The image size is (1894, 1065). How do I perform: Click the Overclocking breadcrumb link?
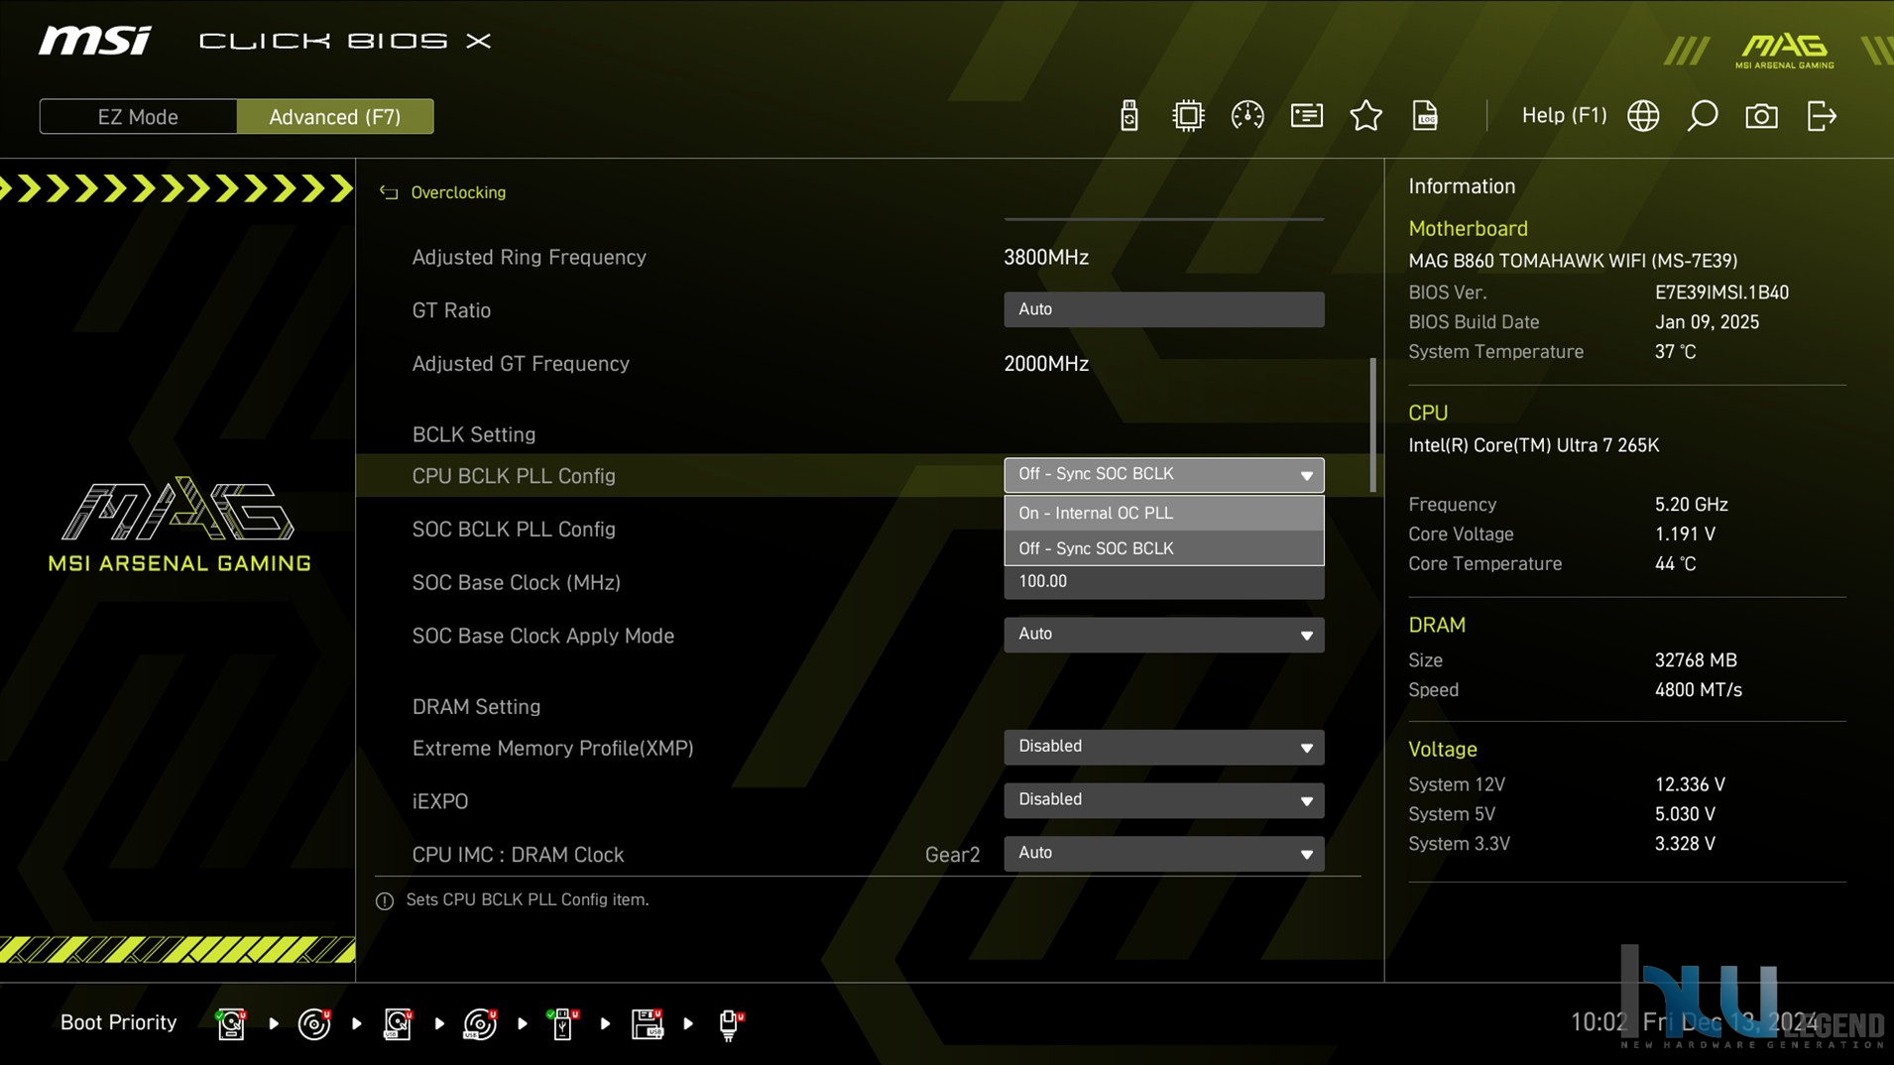pyautogui.click(x=458, y=192)
